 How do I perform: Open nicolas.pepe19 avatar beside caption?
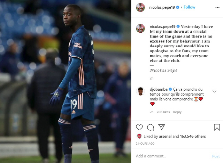pos(140,28)
